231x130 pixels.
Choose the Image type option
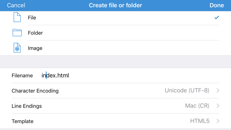35,48
